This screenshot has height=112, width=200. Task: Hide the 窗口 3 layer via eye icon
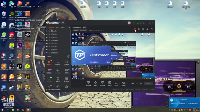point(47,37)
